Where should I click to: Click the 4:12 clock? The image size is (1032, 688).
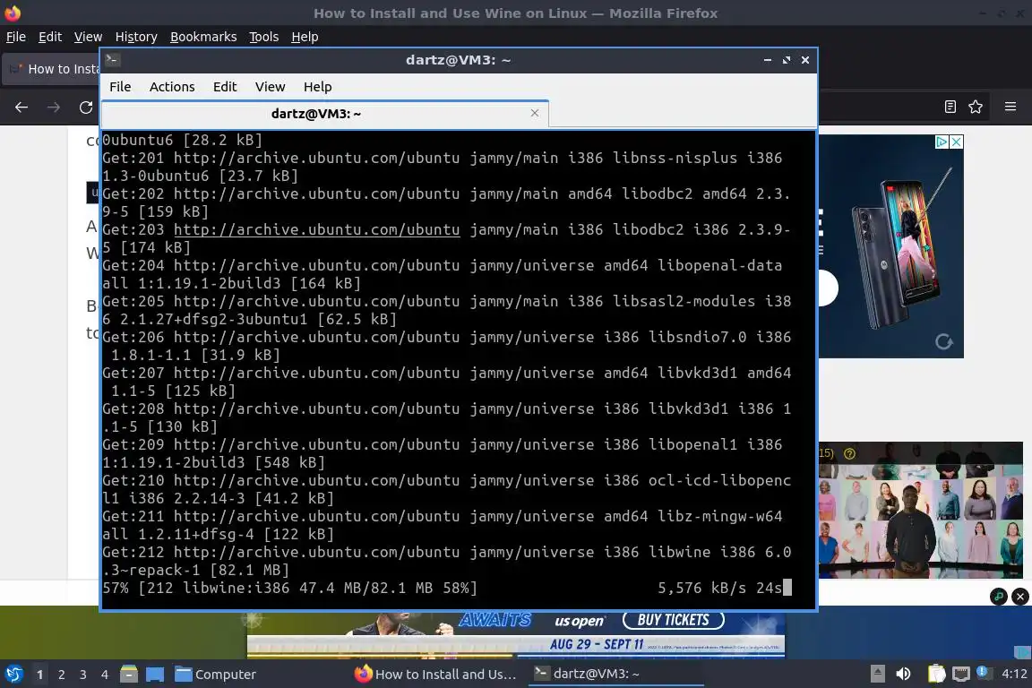[1014, 674]
